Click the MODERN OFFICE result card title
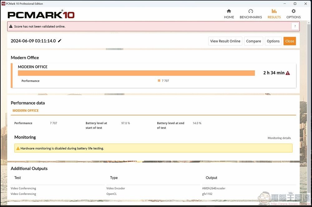312x207 pixels. click(x=33, y=67)
